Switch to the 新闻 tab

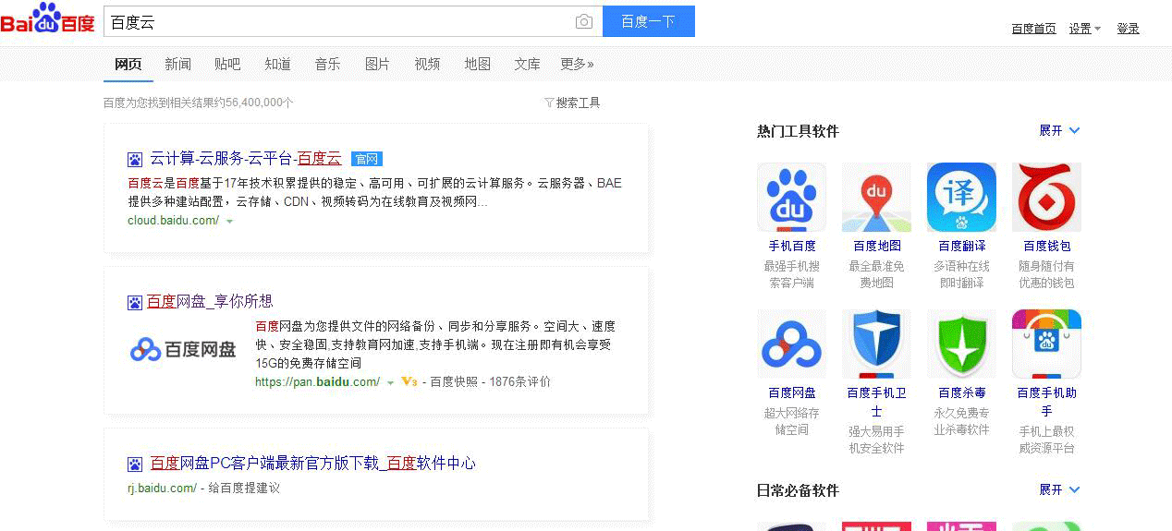[178, 64]
